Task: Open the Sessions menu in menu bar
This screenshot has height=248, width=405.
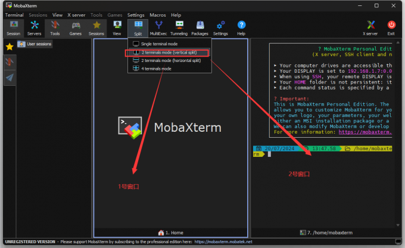Action: [38, 15]
